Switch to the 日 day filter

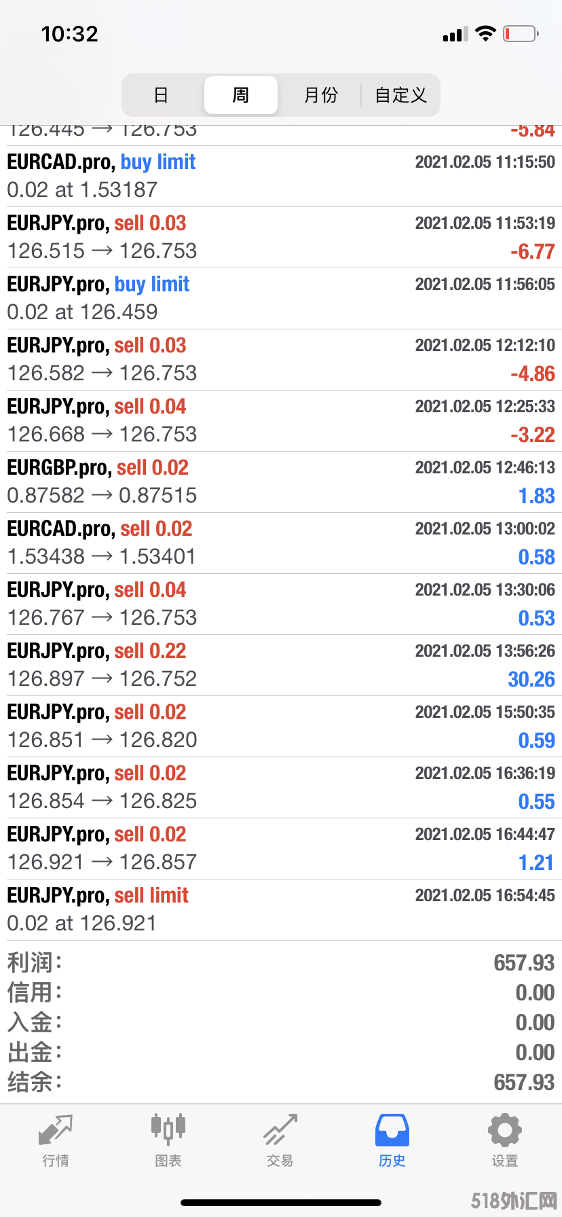click(161, 95)
